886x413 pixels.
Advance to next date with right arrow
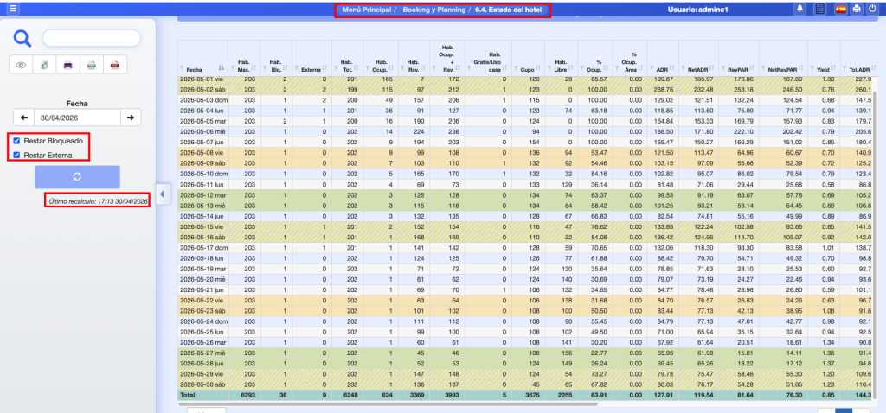tap(131, 118)
